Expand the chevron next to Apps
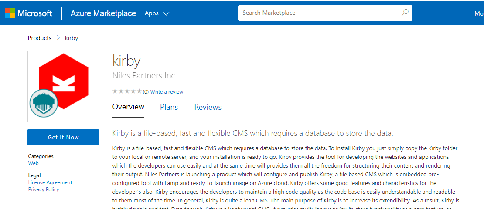 click(x=166, y=14)
